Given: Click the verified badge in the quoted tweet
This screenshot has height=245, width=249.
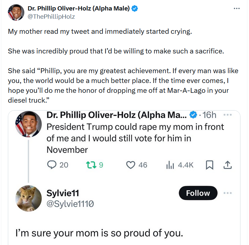Looking at the screenshot, I should click(x=194, y=115).
